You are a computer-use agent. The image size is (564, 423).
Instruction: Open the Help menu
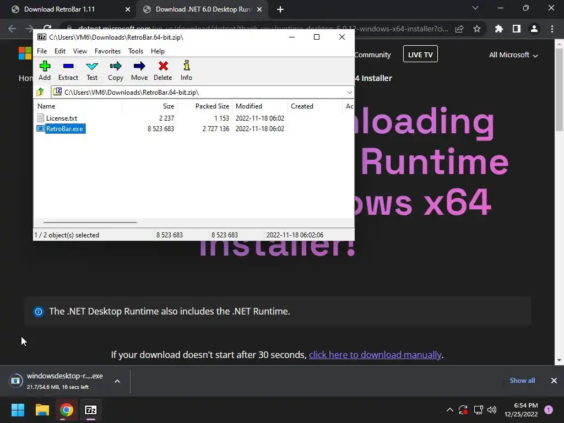click(x=158, y=51)
